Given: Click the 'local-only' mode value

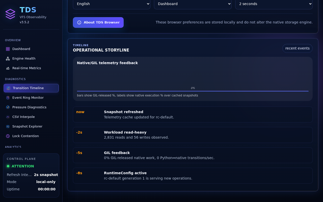Looking at the screenshot, I should [x=46, y=182].
